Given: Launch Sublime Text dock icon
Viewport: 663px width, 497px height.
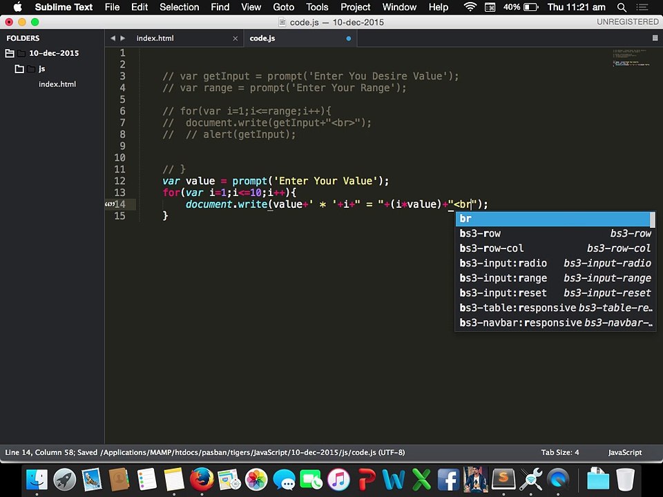Looking at the screenshot, I should point(503,480).
